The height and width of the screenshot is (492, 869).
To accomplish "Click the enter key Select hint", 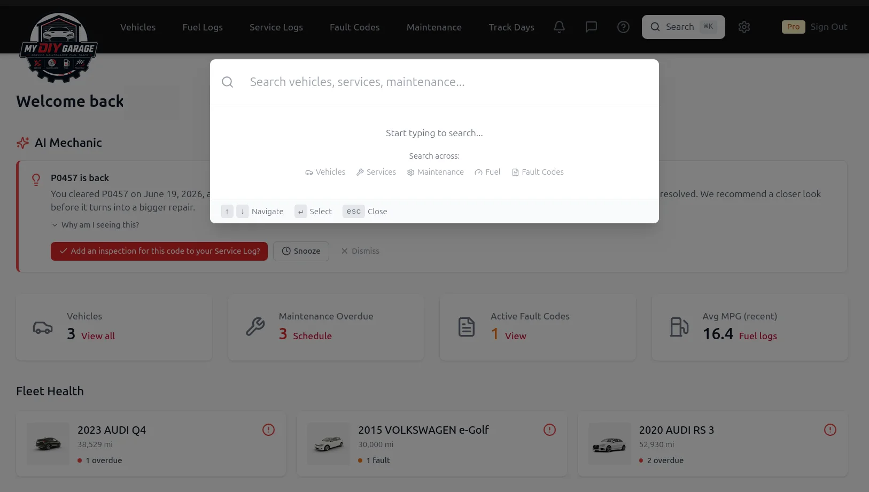I will click(301, 212).
